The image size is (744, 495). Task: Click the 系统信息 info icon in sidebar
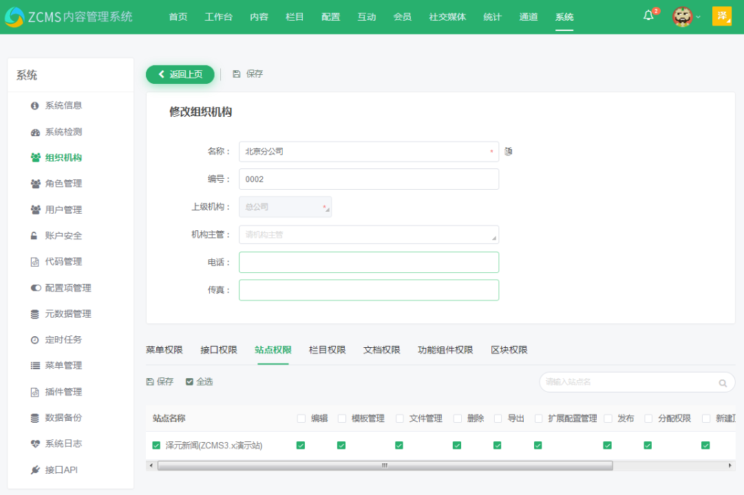(x=35, y=105)
